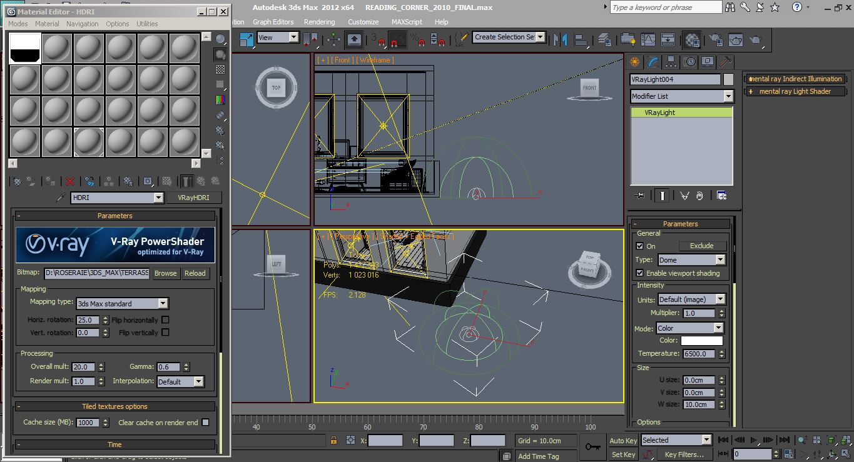Open the Mode dropdown showing Color
Screen dimensions: 854x462
pyautogui.click(x=689, y=328)
